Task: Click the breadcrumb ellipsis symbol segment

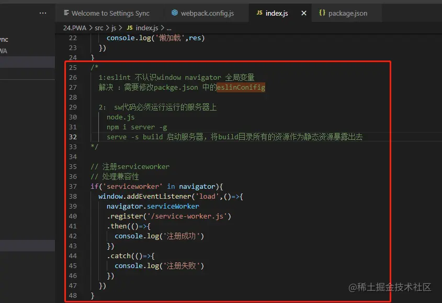Action: coord(169,28)
